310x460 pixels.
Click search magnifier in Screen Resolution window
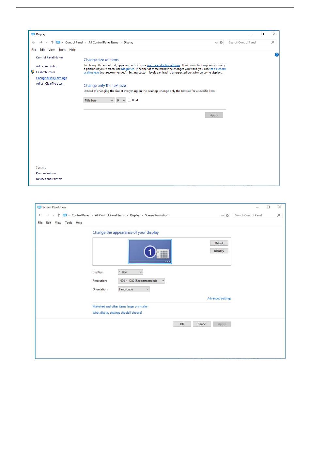click(279, 215)
